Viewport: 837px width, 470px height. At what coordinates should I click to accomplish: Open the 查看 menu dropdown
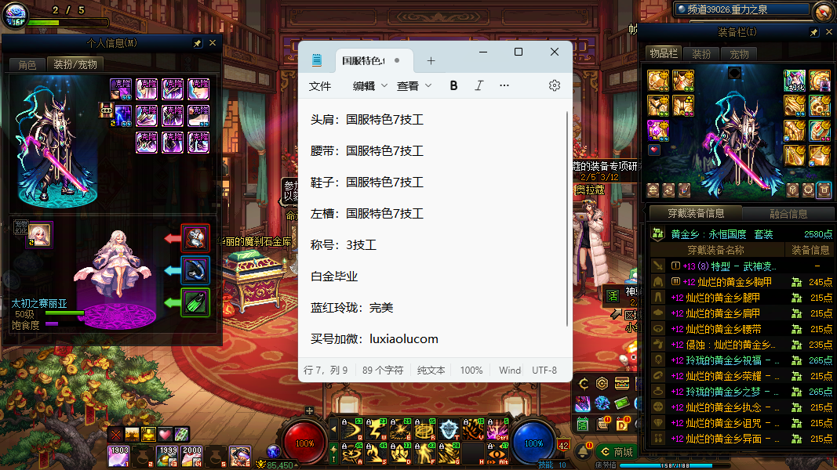pos(414,85)
